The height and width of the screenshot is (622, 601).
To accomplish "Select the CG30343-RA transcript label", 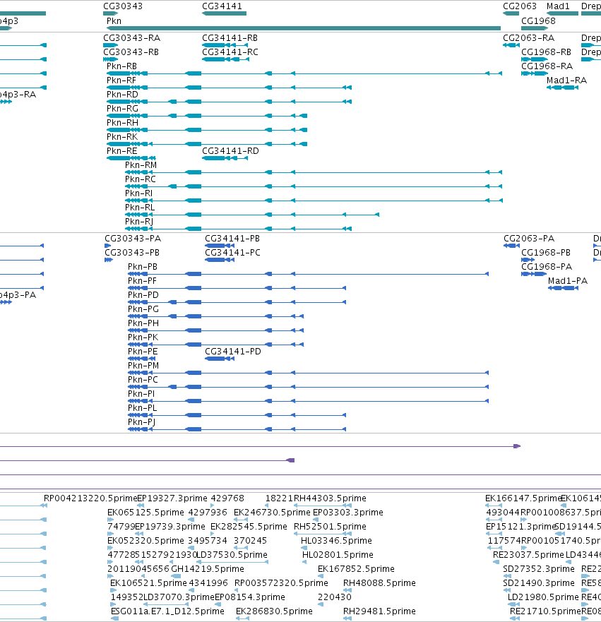I will 131,37.
